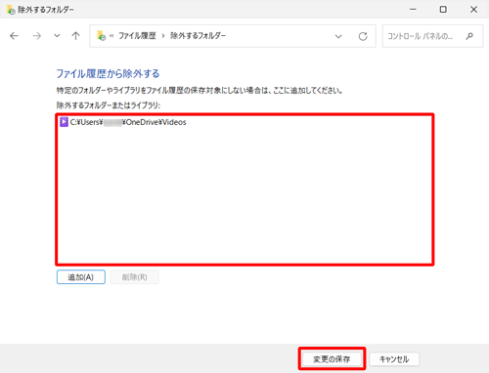Open the recent locations chevron

click(x=57, y=36)
